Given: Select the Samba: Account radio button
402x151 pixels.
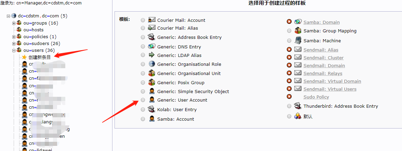Looking at the screenshot, I should pos(143,119).
